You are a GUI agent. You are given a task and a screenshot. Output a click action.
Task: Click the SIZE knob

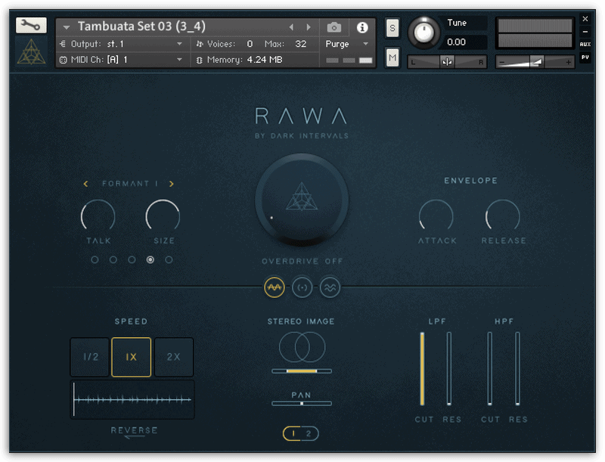point(163,216)
